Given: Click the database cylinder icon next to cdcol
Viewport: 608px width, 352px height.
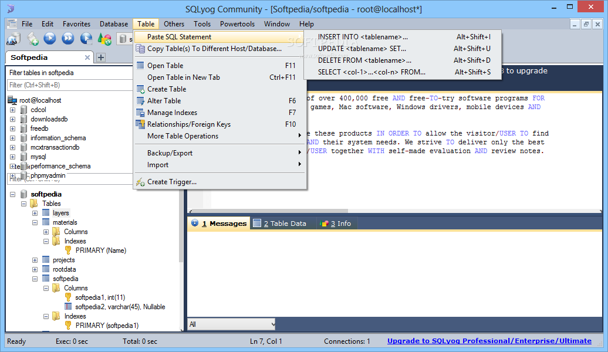Looking at the screenshot, I should tap(23, 110).
